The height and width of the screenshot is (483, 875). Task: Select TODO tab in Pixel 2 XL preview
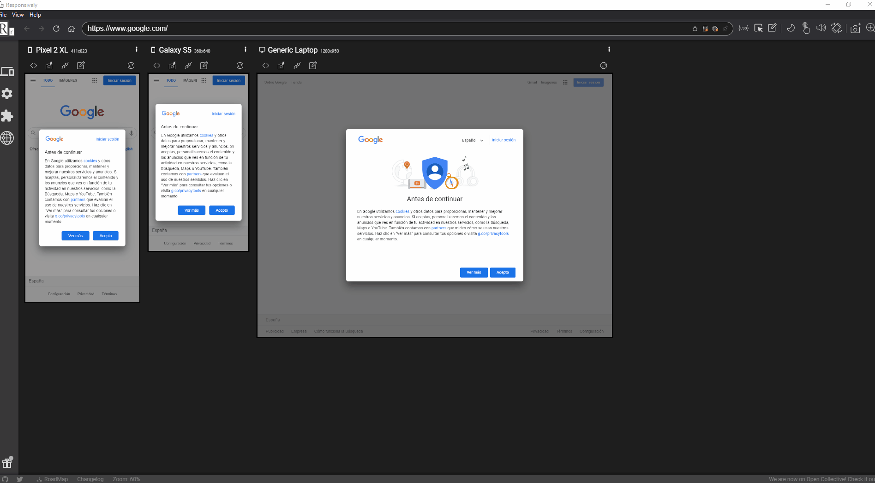pyautogui.click(x=48, y=80)
